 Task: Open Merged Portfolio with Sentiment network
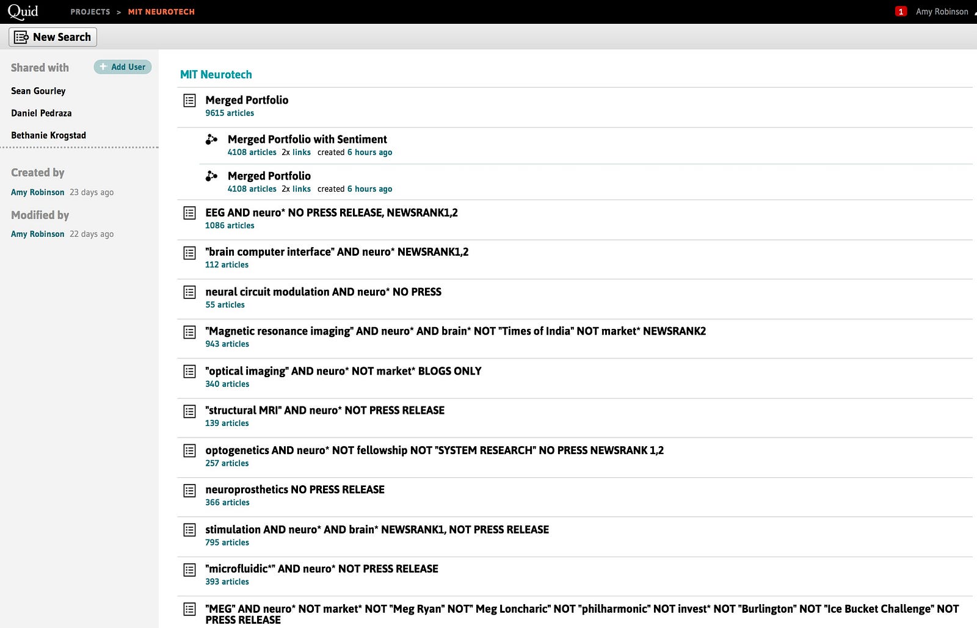tap(307, 139)
